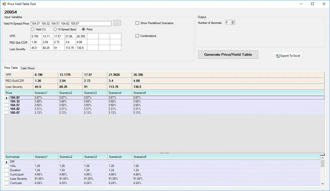Select the N-Spread (bps) radio button
Image resolution: width=330 pixels, height=191 pixels.
tap(55, 29)
